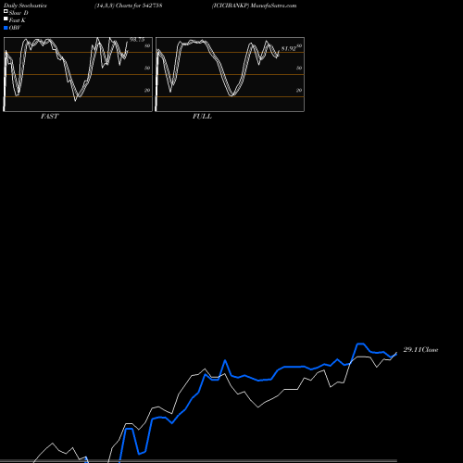Click the 'Slow D' legend label

click(x=19, y=13)
